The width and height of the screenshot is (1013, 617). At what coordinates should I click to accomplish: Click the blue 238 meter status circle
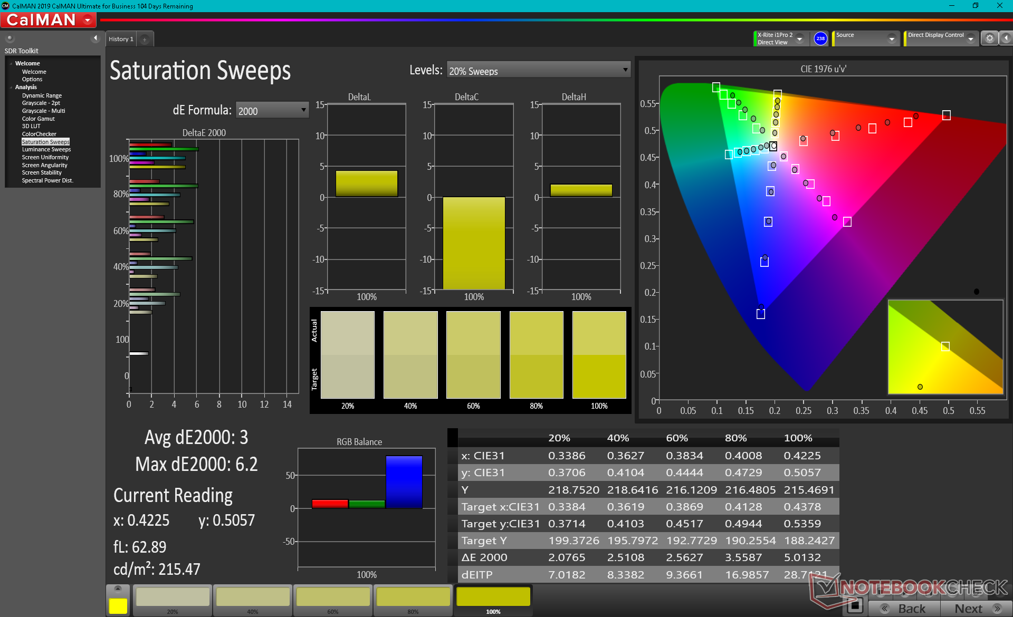[x=820, y=38]
